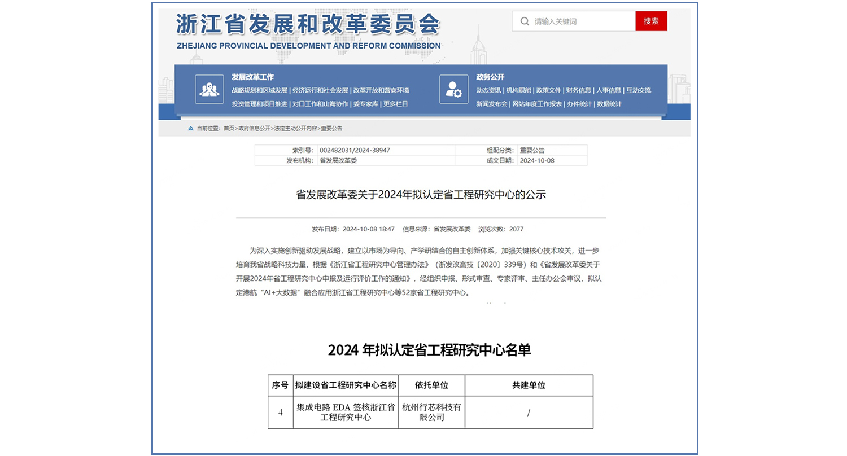Open 动态资讯 under 政务公开
This screenshot has height=456, width=847.
click(488, 90)
